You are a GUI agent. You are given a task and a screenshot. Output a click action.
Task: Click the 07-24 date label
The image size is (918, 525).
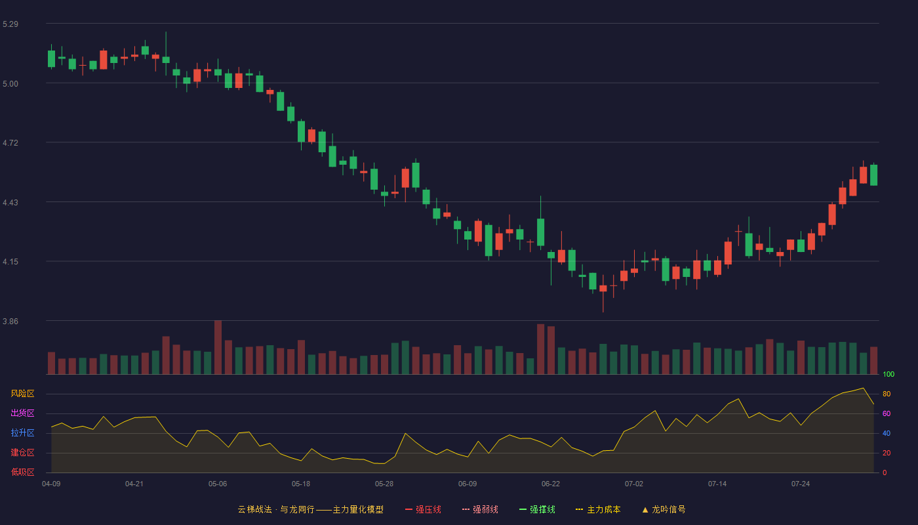(x=801, y=484)
